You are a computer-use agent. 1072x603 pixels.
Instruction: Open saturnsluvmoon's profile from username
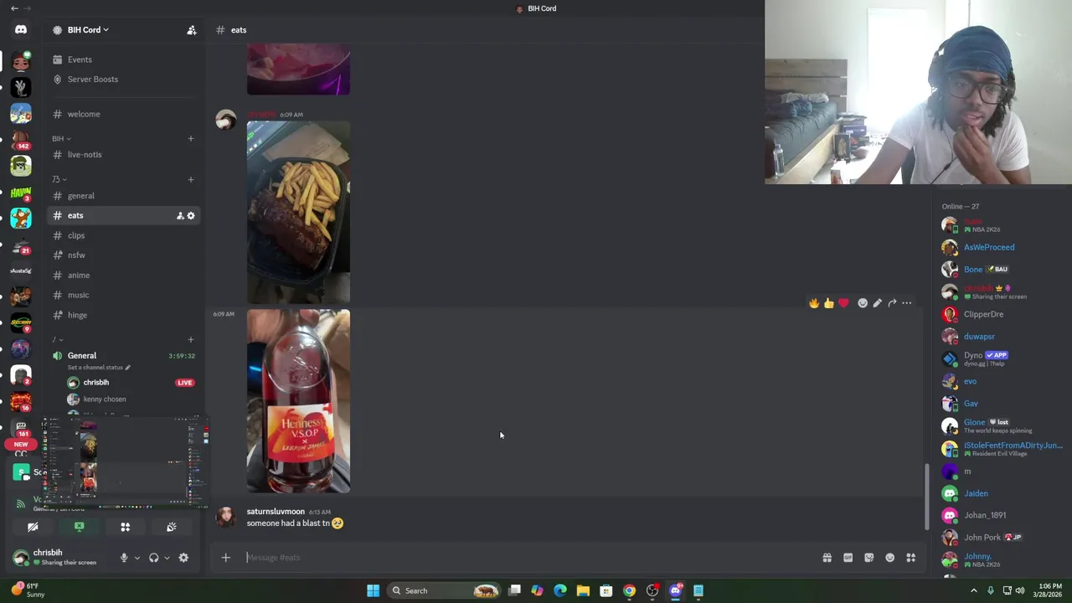(x=276, y=512)
